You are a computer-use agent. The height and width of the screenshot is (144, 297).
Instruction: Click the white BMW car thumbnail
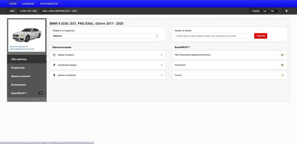[27, 35]
